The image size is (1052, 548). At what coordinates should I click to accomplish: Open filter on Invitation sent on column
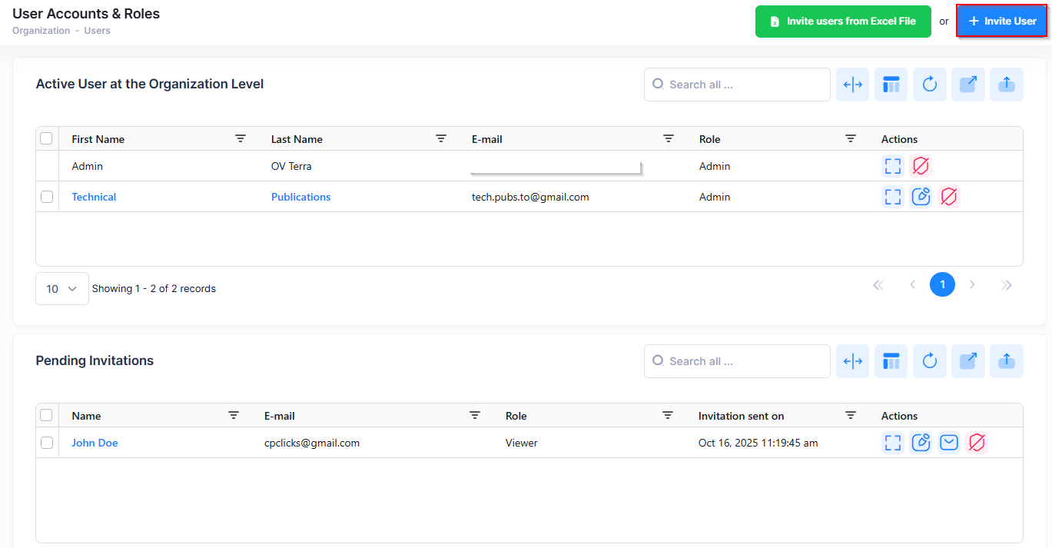[x=850, y=416]
